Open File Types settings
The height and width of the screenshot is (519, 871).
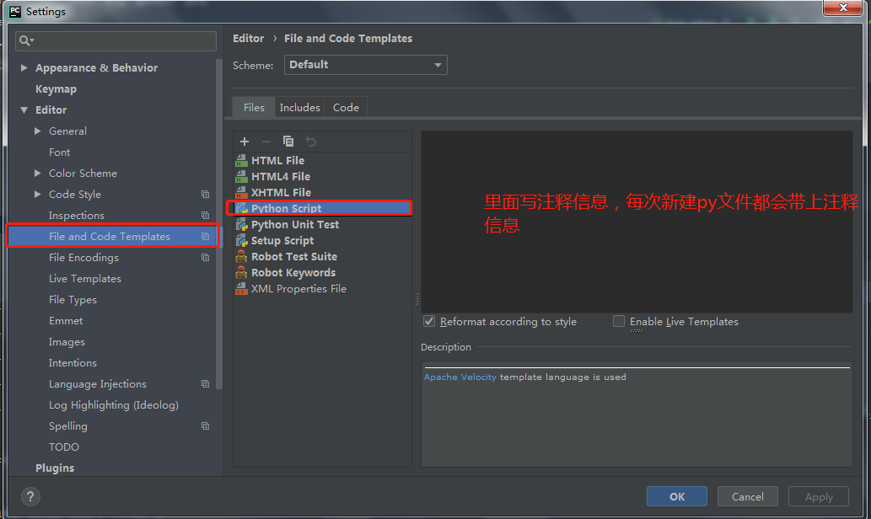pos(73,300)
